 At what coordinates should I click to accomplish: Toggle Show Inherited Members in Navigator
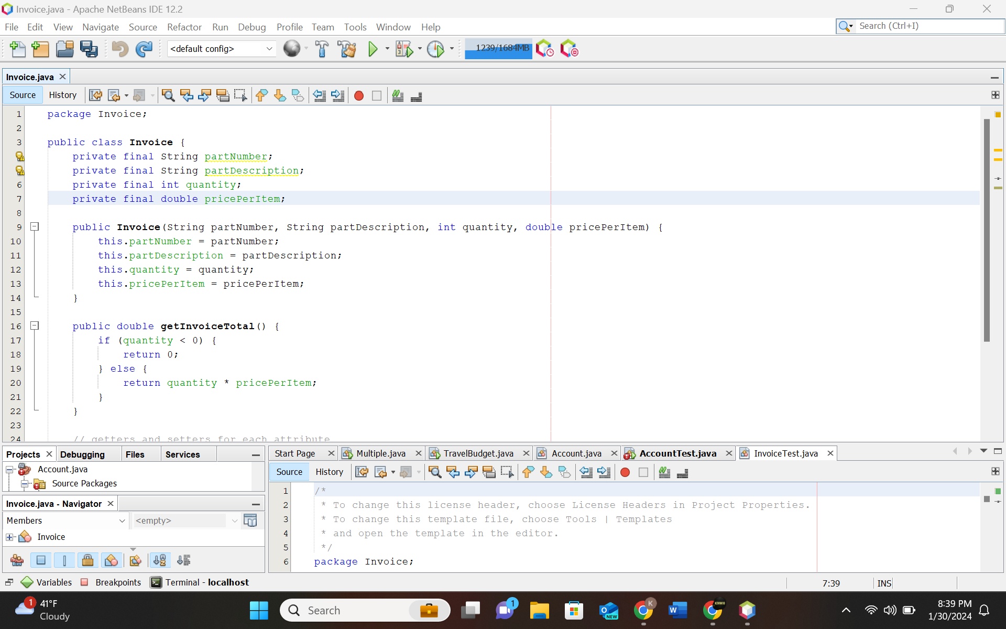click(x=17, y=560)
